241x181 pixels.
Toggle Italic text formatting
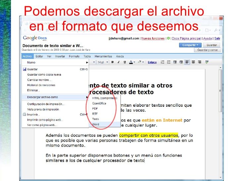(x=118, y=62)
